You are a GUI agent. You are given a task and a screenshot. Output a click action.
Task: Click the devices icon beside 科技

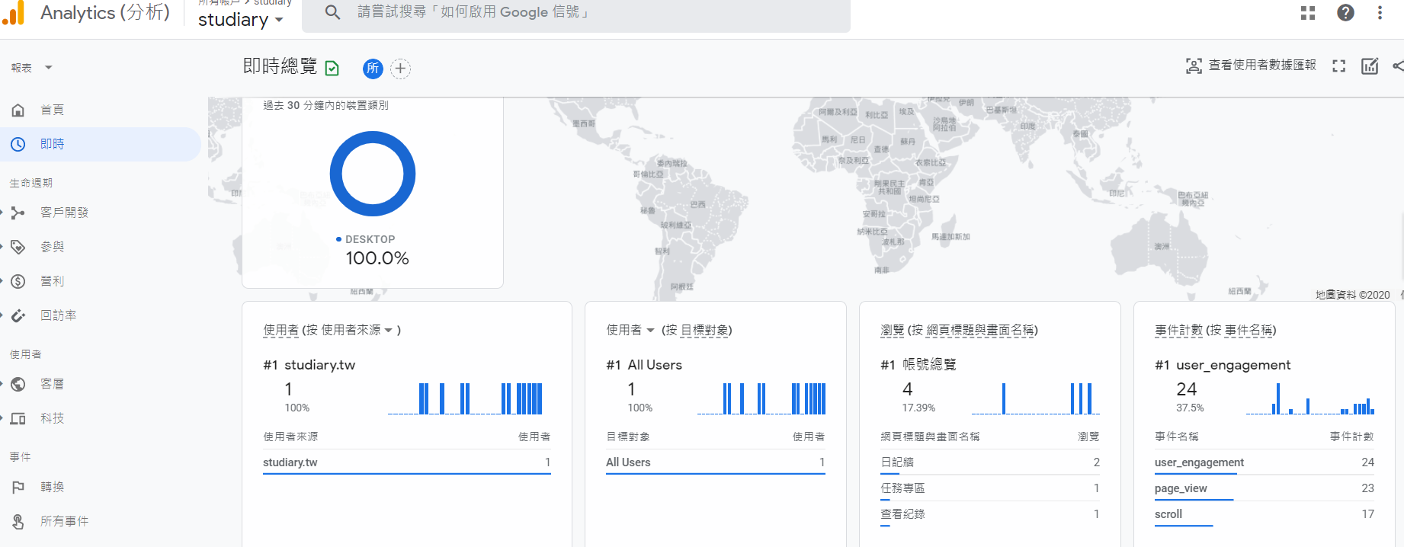tap(18, 418)
